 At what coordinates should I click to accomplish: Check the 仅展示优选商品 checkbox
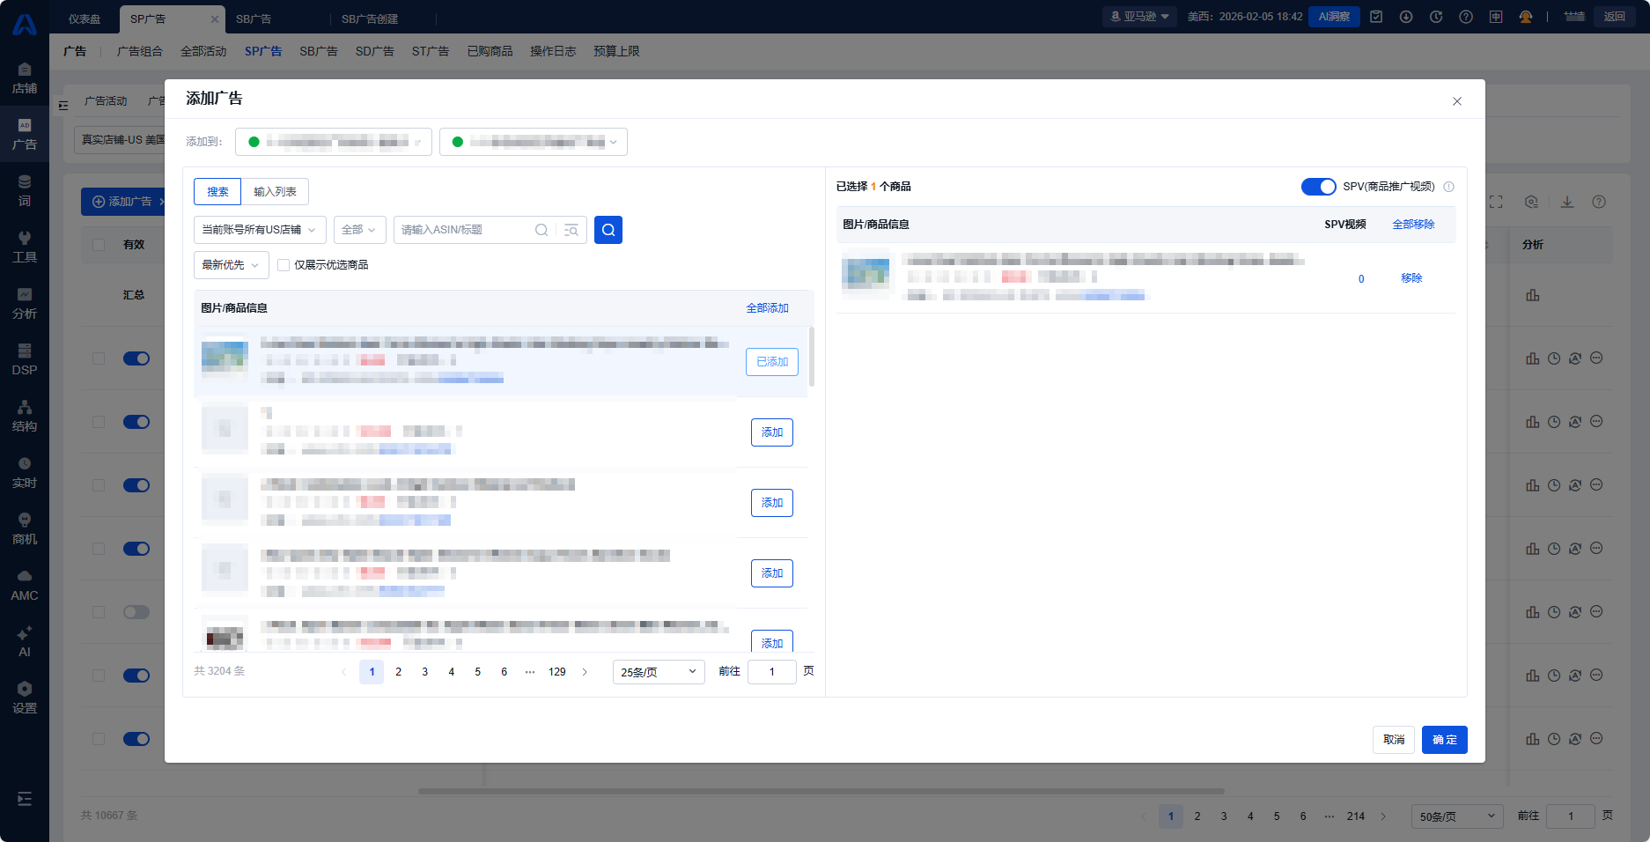284,265
